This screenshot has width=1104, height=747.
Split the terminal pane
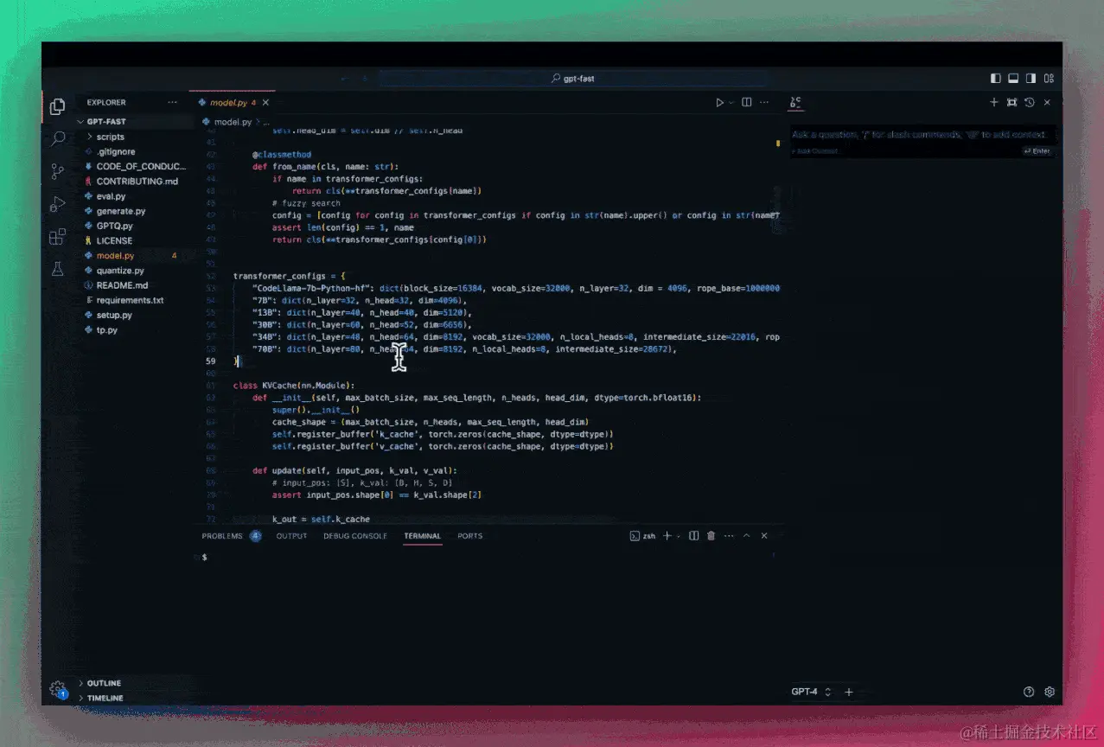(x=693, y=536)
